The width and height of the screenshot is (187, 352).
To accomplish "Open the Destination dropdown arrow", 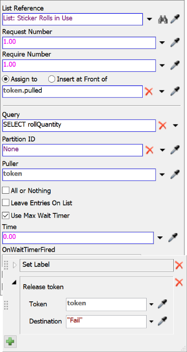I will (152, 322).
